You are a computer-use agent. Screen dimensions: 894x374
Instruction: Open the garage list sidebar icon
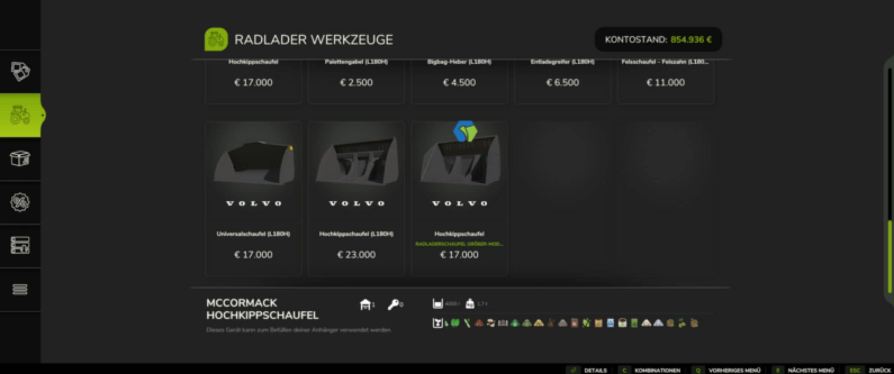click(x=20, y=246)
